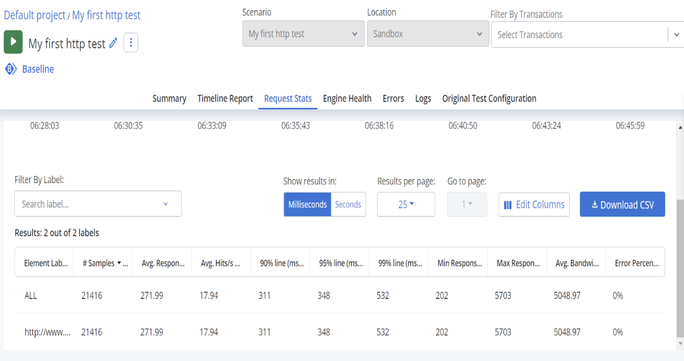This screenshot has width=684, height=361.
Task: Expand the Search label dropdown chevron
Action: coord(166,204)
